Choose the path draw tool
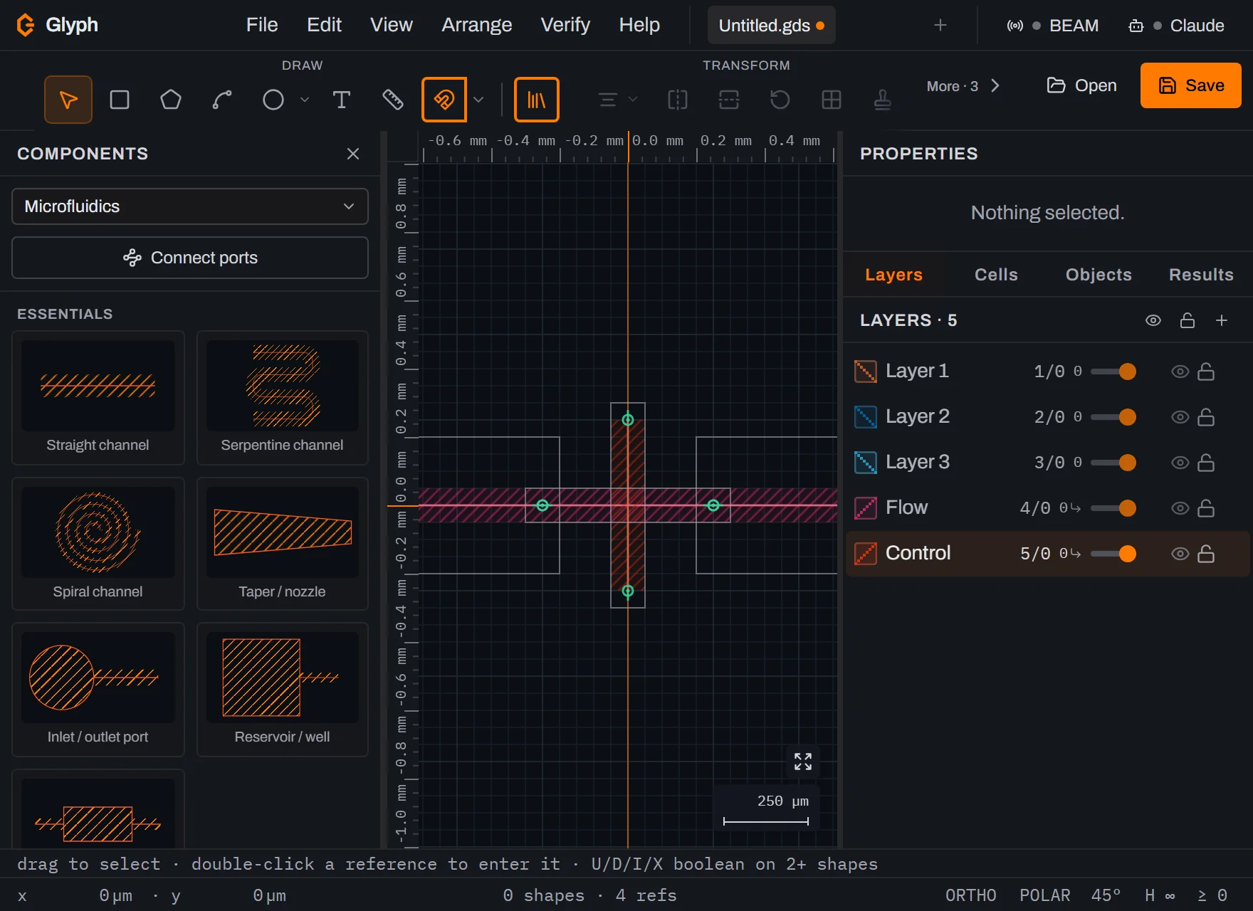This screenshot has height=911, width=1253. click(222, 100)
